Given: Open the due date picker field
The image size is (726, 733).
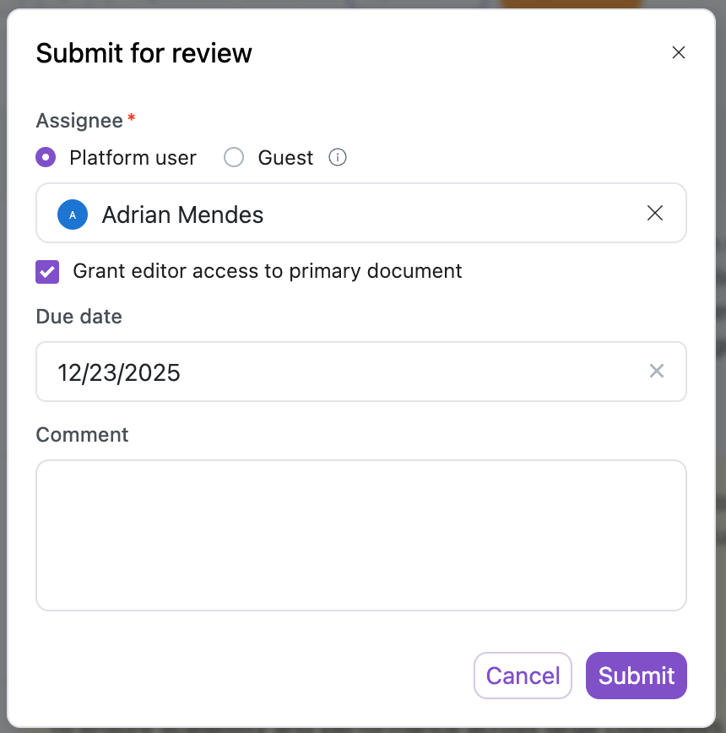Looking at the screenshot, I should click(x=338, y=372).
